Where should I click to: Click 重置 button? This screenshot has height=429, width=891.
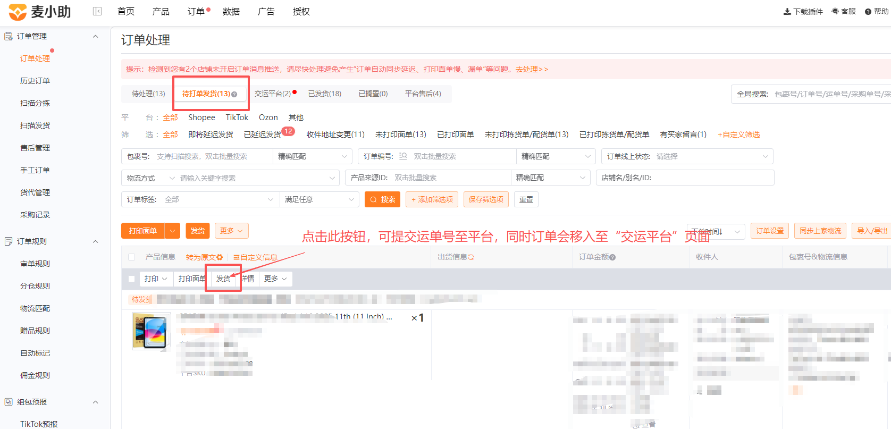click(x=526, y=199)
